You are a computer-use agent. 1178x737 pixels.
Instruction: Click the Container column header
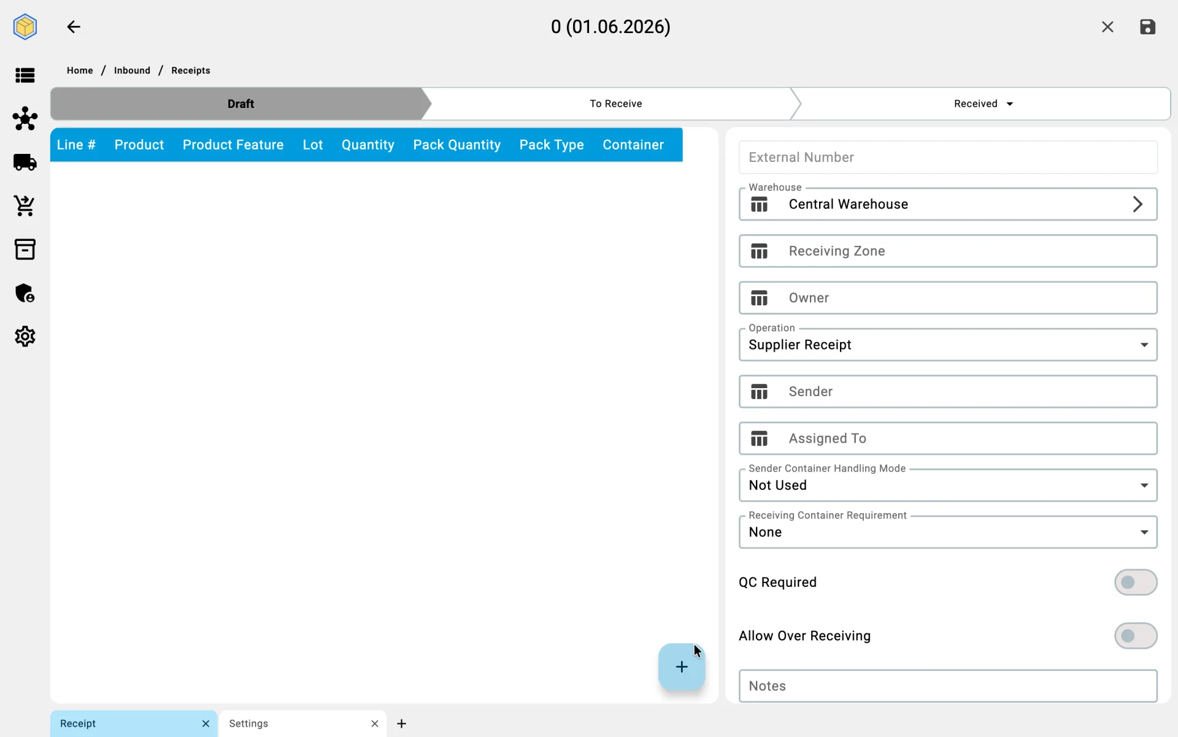point(633,145)
